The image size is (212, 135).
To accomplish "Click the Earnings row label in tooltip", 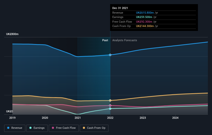I will click(x=118, y=17).
